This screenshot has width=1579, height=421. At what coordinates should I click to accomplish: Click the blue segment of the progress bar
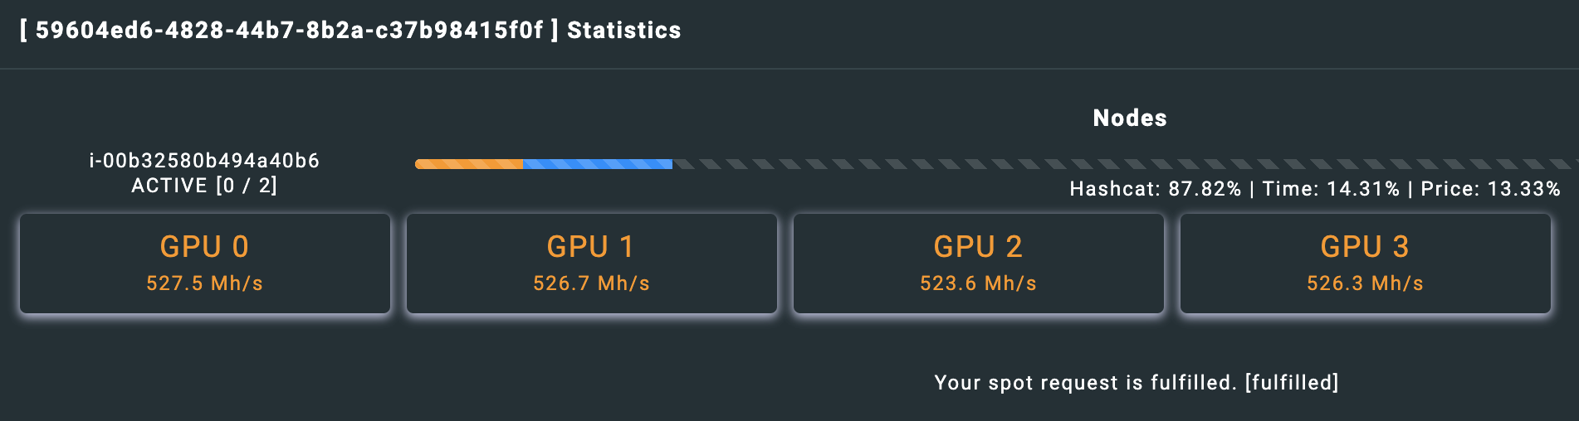(x=598, y=164)
